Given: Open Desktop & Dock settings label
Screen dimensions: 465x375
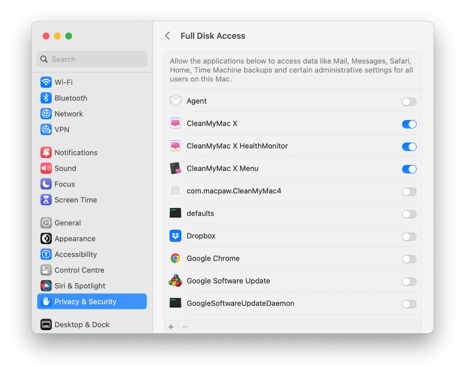Looking at the screenshot, I should tap(82, 325).
